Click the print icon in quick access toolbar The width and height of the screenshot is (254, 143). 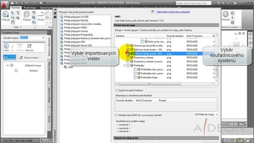click(41, 3)
